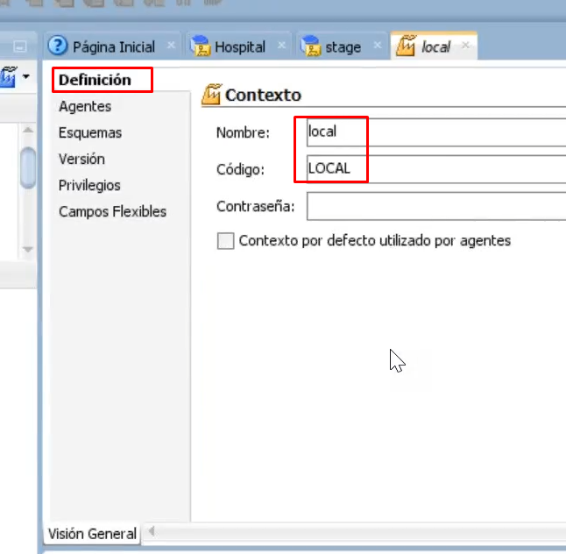
Task: Close the local tab
Action: 465,46
